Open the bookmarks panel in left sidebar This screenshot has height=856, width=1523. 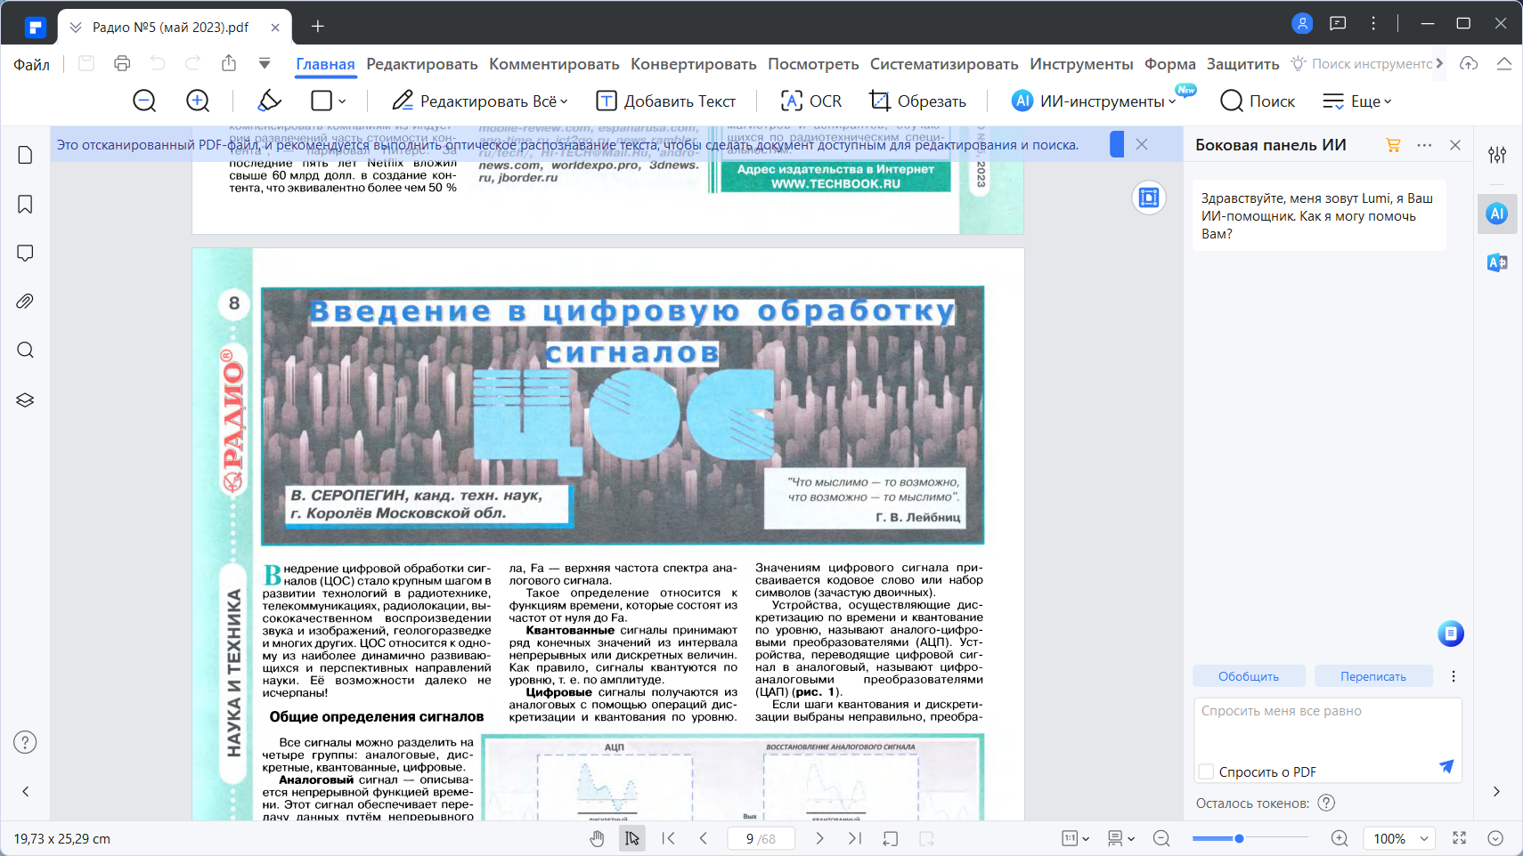point(25,205)
